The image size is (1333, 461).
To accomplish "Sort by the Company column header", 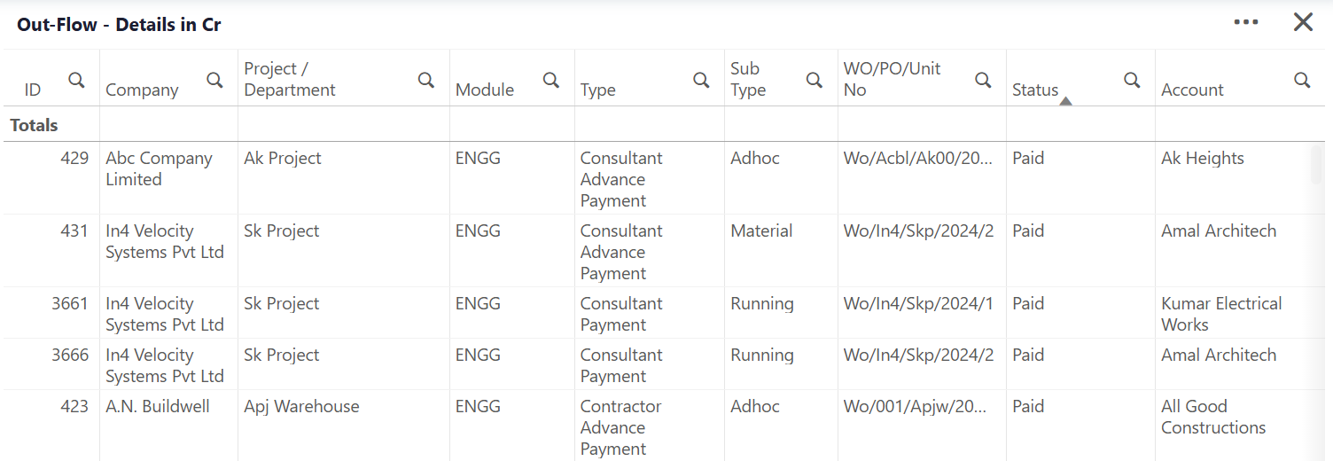I will click(142, 90).
